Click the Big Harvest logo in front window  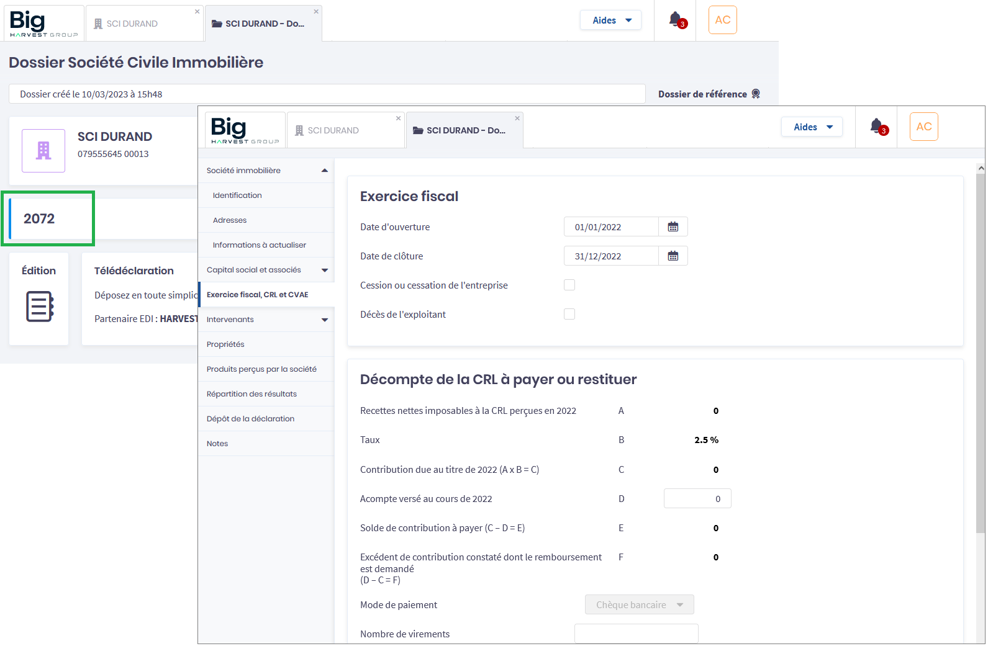245,130
